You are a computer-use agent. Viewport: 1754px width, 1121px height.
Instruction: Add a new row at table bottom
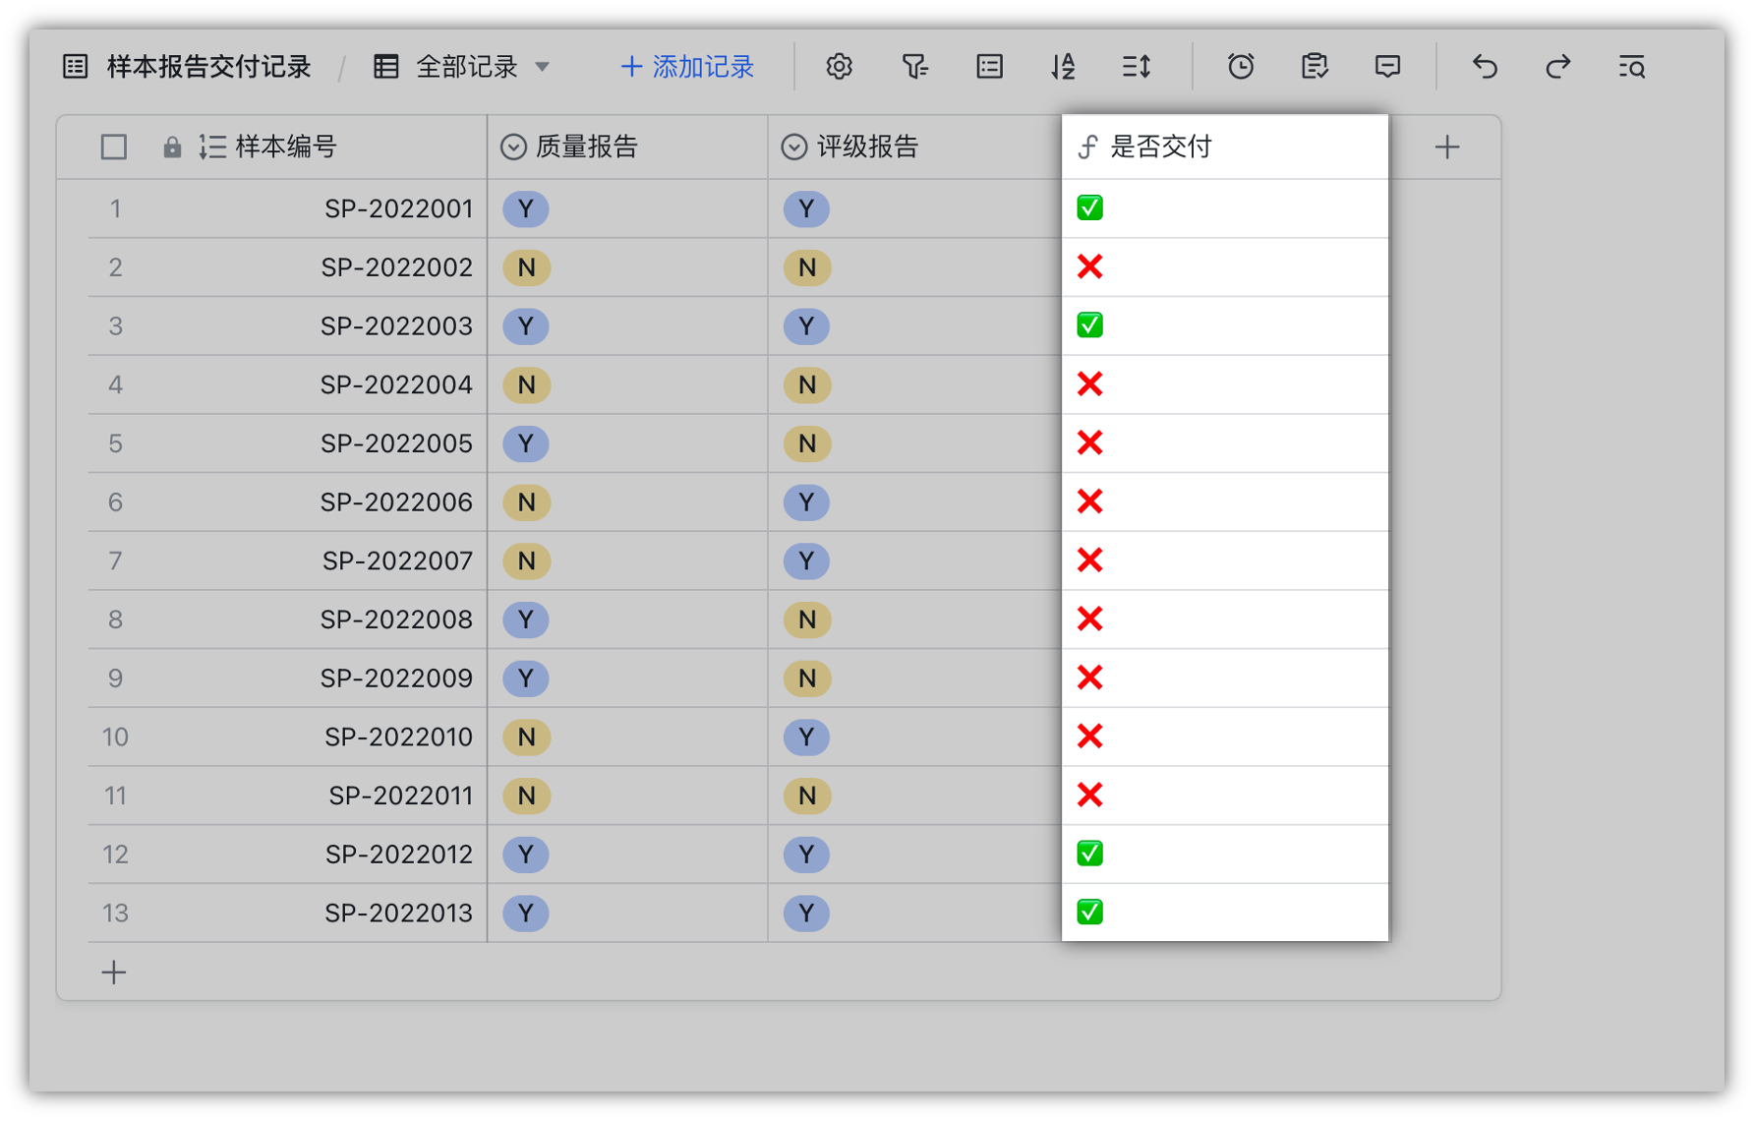point(114,973)
